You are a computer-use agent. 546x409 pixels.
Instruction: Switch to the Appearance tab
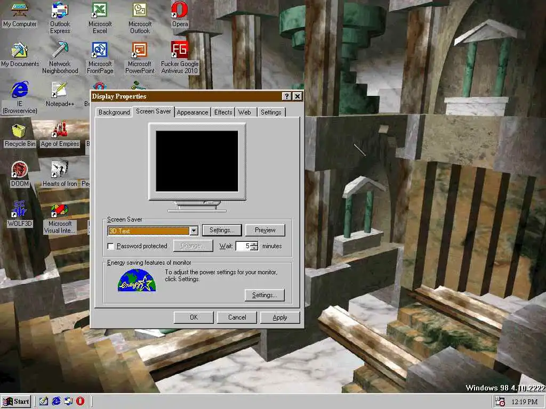192,112
